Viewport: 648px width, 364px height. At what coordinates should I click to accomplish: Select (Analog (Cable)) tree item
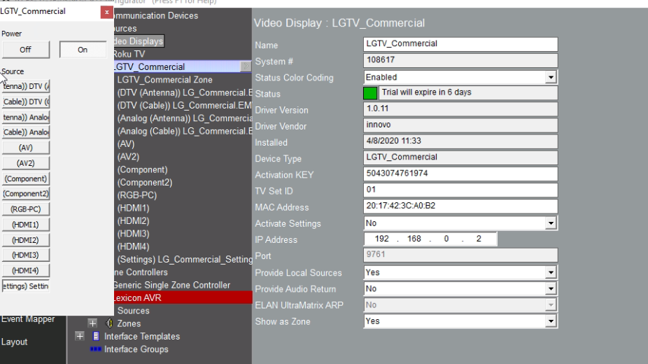(185, 131)
